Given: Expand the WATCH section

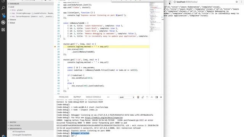Looking at the screenshot, I should (x=30, y=122).
